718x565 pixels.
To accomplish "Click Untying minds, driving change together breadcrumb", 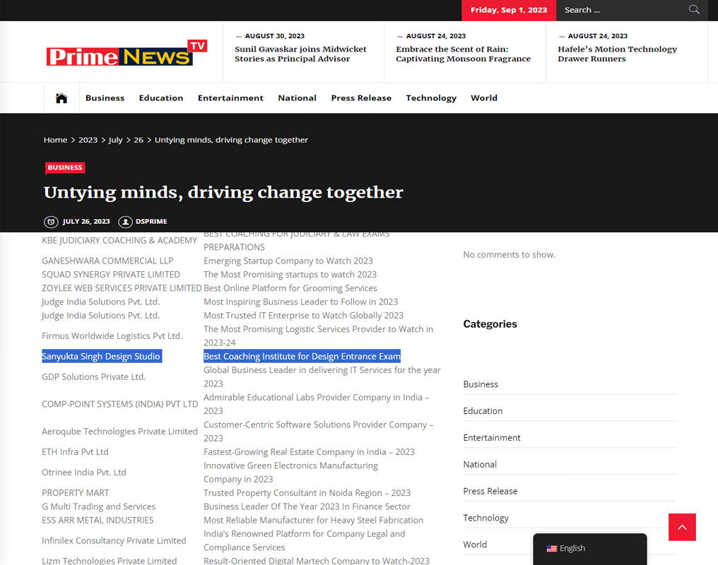I will (231, 140).
